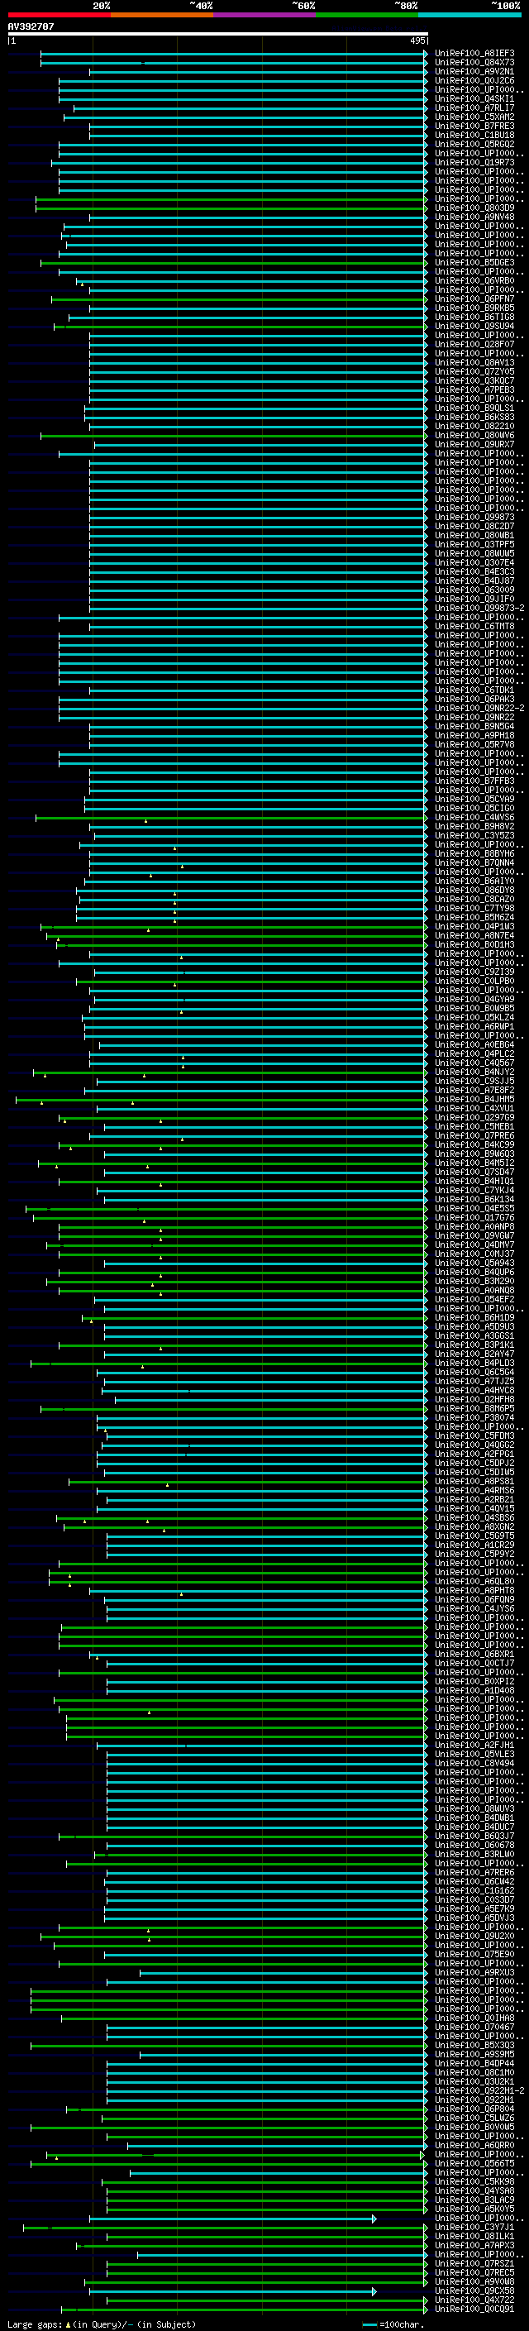Click label UniRef100_B4DP44
This screenshot has height=2331, width=529.
coord(474,2063)
